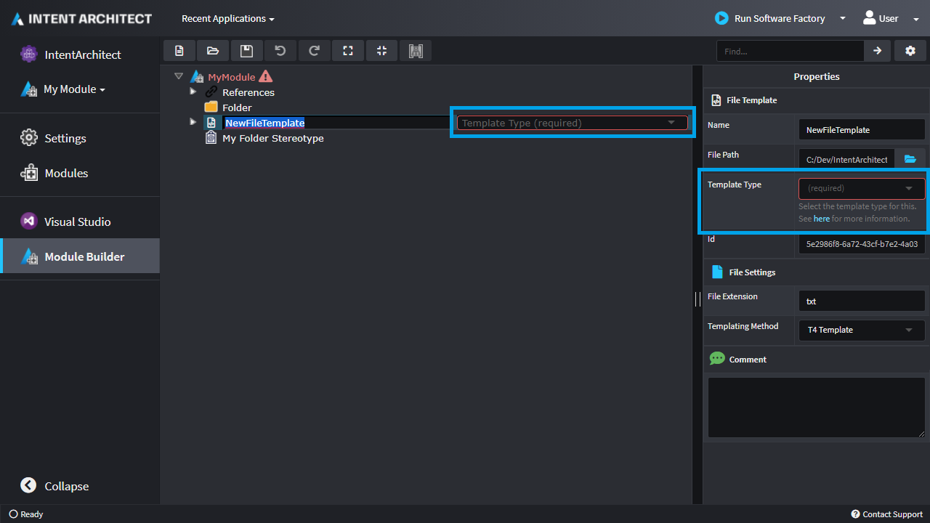Viewport: 930px width, 523px height.
Task: Click the Intent Architect logo
Action: (x=81, y=19)
